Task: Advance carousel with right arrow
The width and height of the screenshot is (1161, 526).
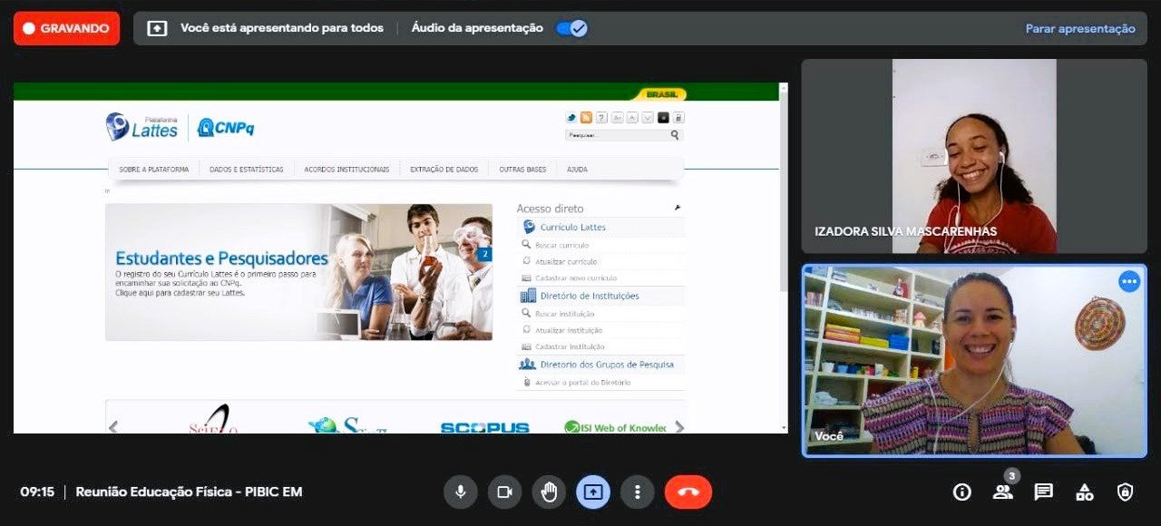Action: [x=678, y=426]
